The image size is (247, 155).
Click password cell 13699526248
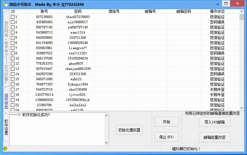click(78, 43)
